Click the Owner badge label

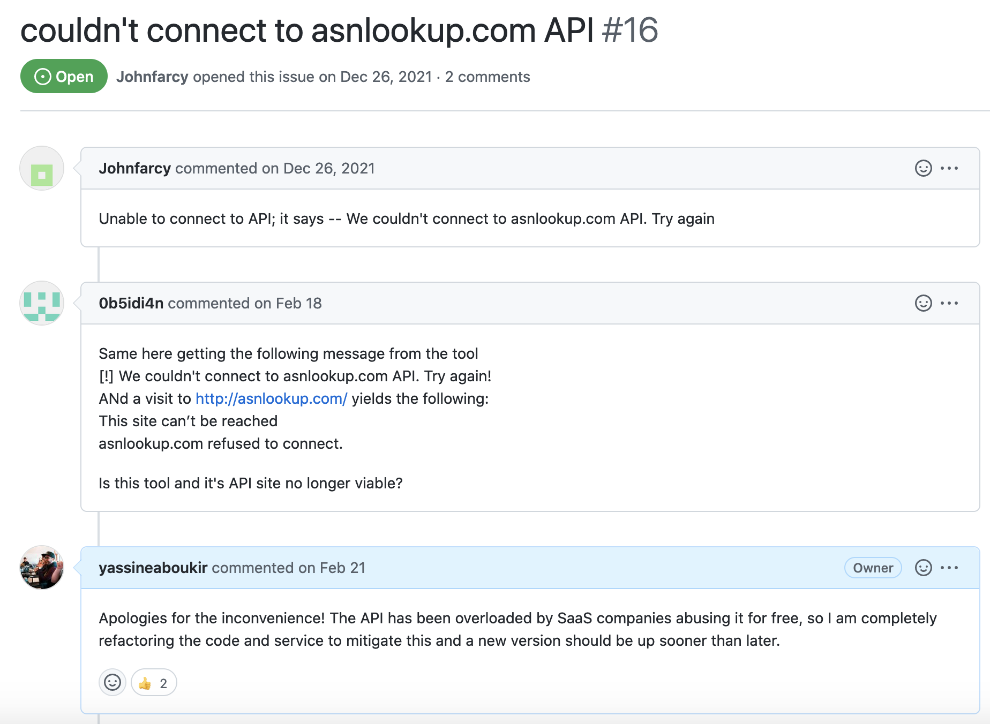tap(873, 568)
